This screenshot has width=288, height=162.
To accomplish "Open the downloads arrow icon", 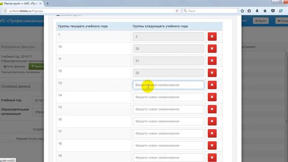I will coord(257,11).
